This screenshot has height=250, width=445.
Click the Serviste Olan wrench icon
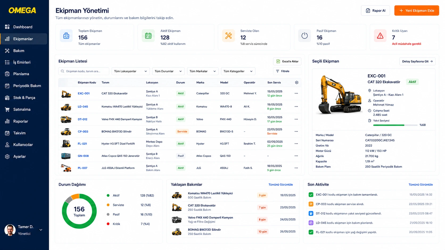pyautogui.click(x=228, y=36)
